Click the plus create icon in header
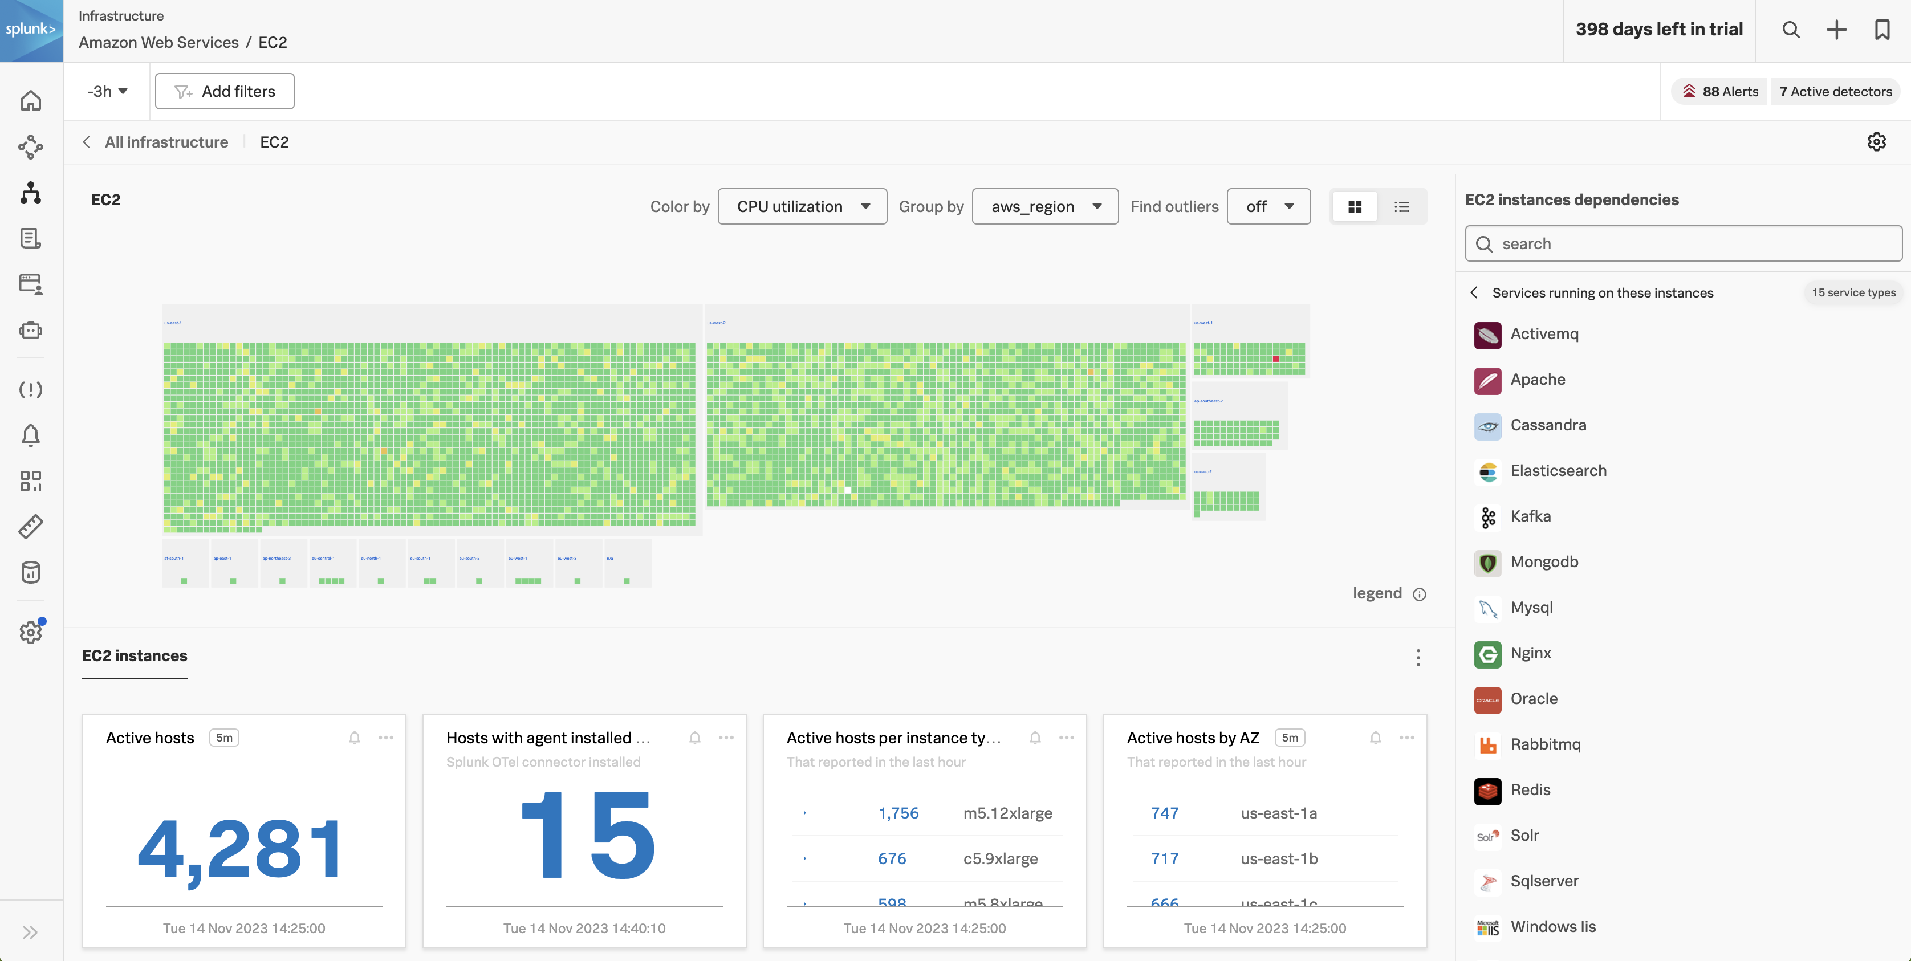 pos(1836,30)
